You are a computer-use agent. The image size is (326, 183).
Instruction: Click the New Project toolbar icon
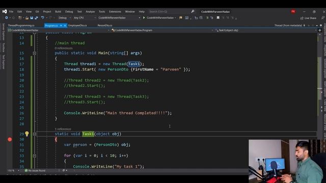point(20,18)
